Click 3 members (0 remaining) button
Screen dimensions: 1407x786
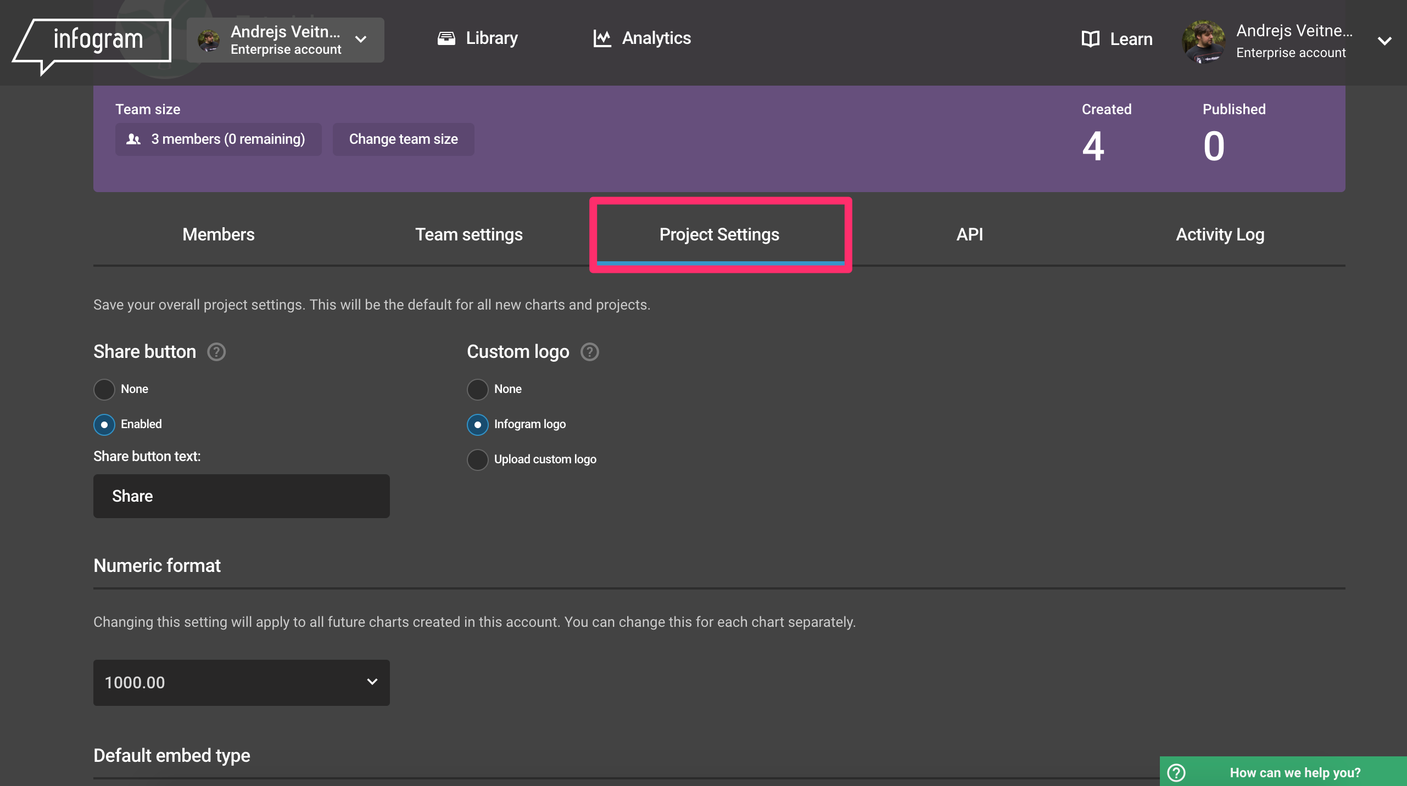click(x=219, y=139)
